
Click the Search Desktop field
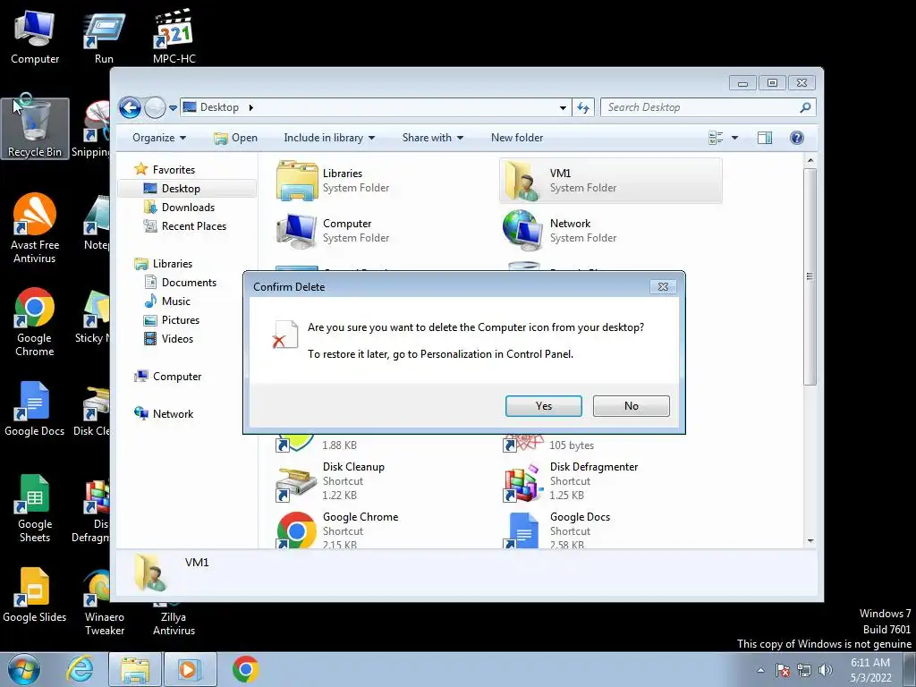(708, 107)
